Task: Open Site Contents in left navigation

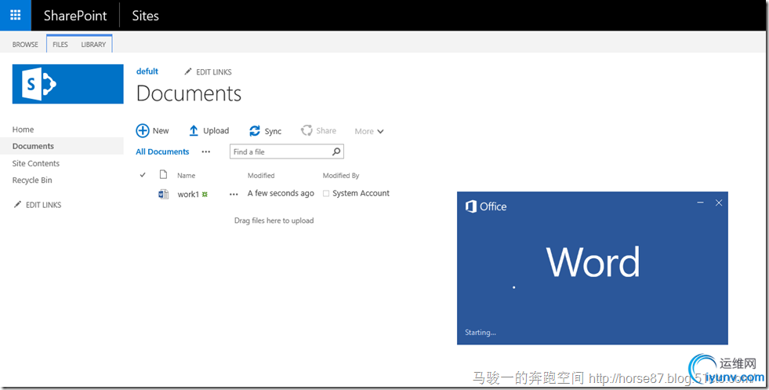Action: (36, 163)
